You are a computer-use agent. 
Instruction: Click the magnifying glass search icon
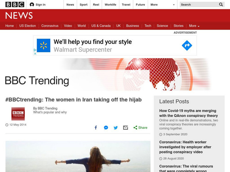221,5
